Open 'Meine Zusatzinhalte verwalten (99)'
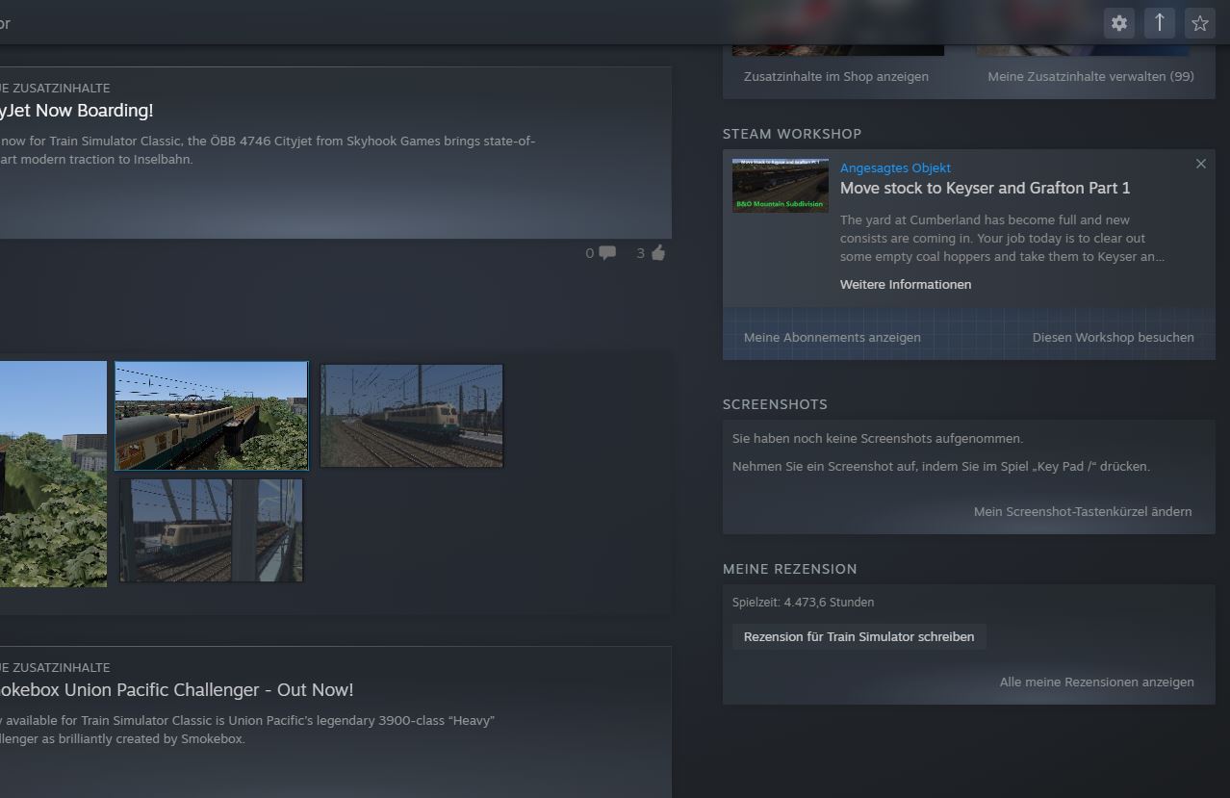The image size is (1230, 798). pos(1090,76)
